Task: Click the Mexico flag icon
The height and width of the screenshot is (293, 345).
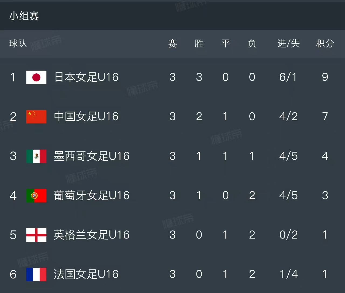Action: click(36, 156)
